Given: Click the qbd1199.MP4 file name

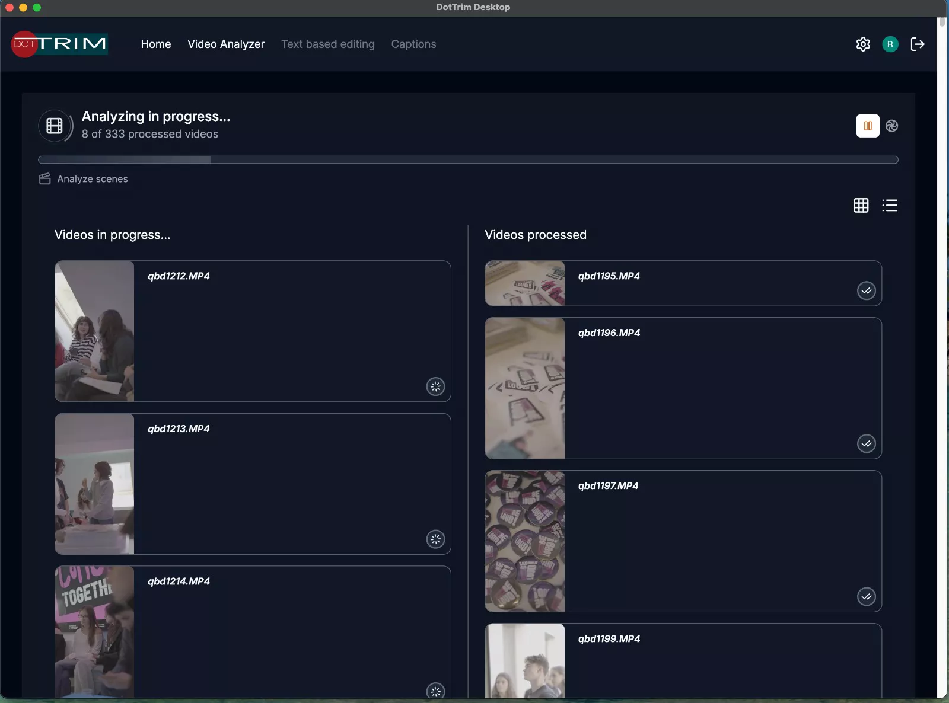Looking at the screenshot, I should [x=609, y=639].
